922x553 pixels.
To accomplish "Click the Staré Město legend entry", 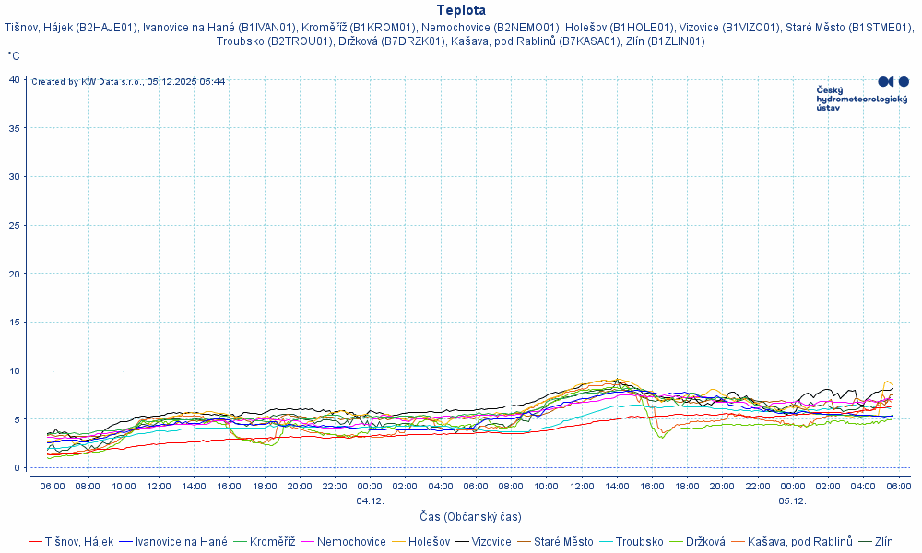I will [563, 542].
